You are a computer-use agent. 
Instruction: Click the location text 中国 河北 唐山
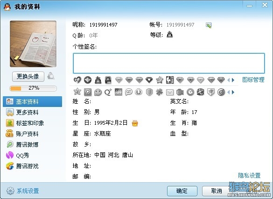[113, 155]
